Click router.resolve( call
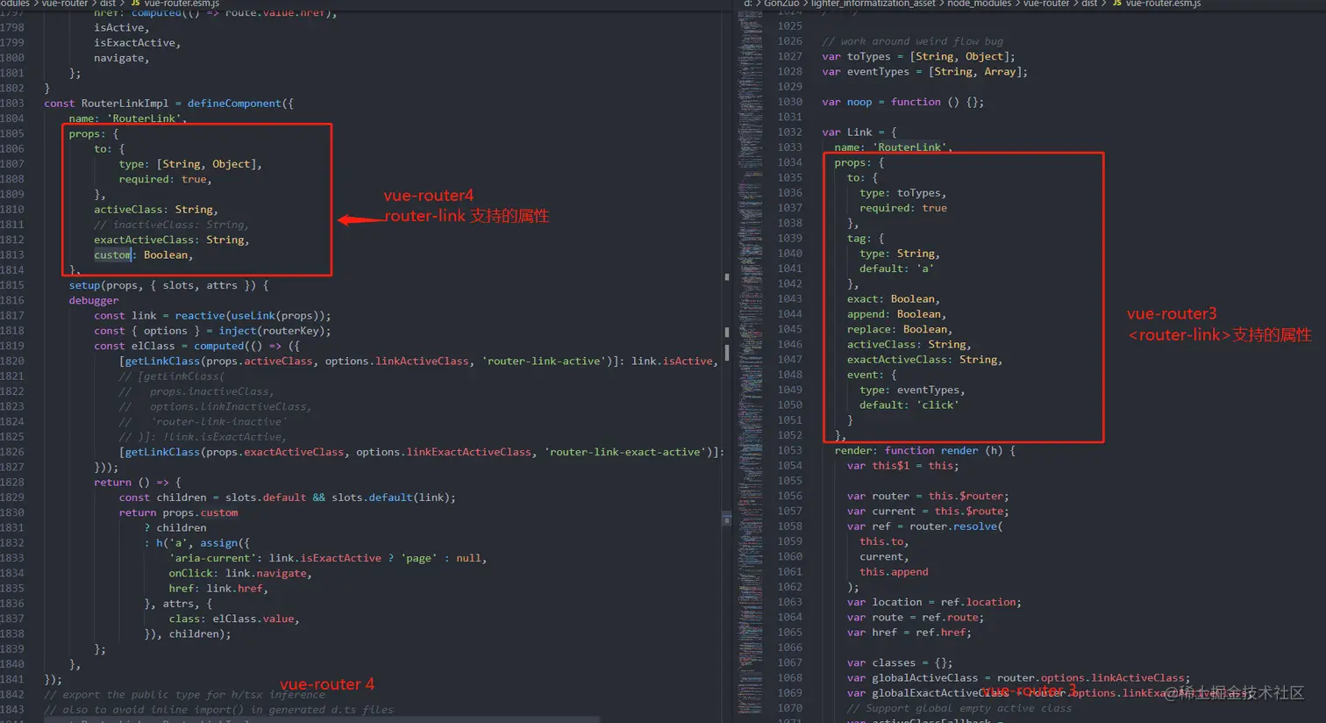 [956, 526]
